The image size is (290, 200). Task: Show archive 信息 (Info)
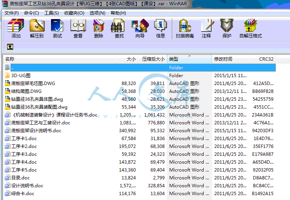tap(161, 28)
